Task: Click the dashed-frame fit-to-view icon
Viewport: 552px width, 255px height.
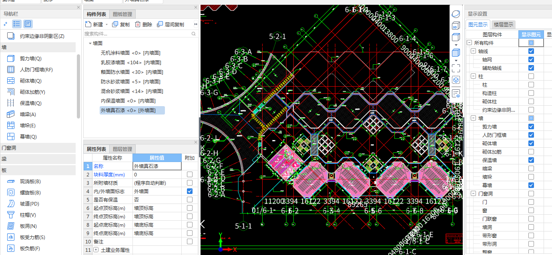Action: tap(456, 68)
